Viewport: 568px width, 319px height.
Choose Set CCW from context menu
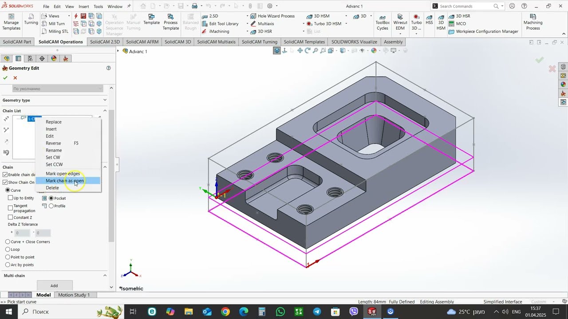(x=54, y=164)
